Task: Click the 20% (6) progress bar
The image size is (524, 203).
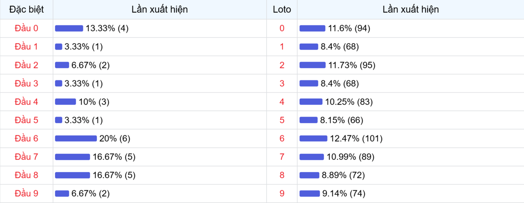Action: tap(76, 138)
